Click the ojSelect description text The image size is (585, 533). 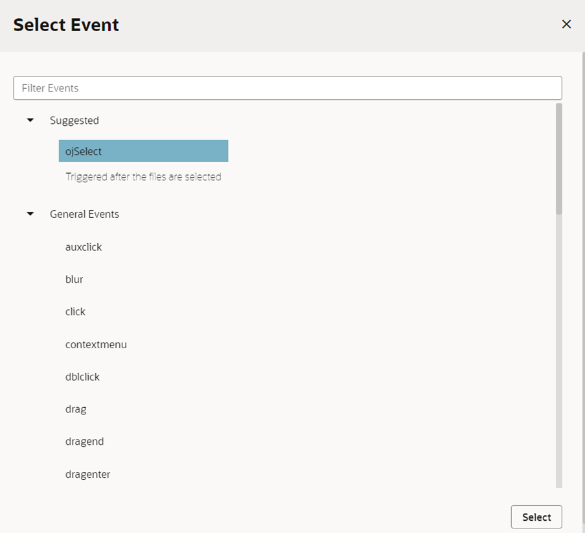(143, 176)
